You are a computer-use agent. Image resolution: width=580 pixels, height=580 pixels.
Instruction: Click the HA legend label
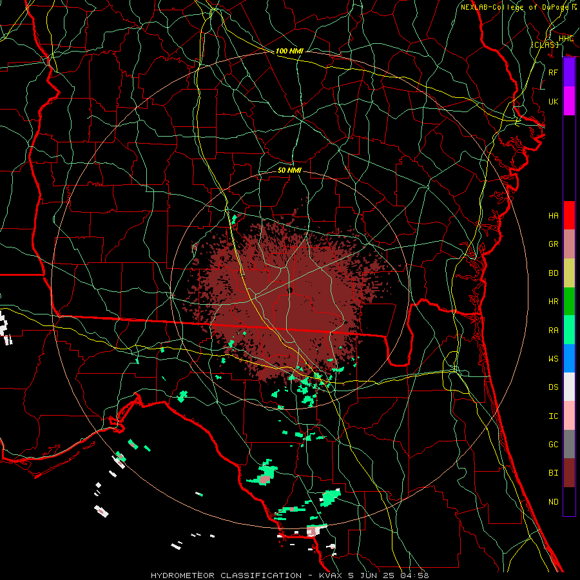[553, 215]
